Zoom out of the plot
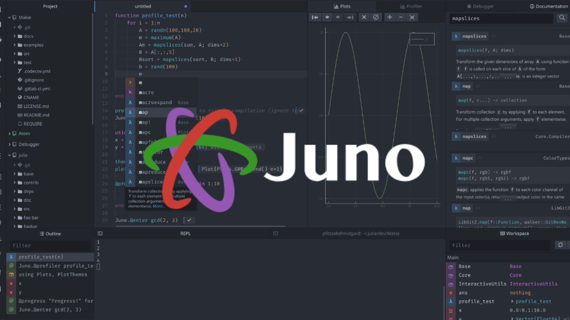The image size is (570, 320). click(x=401, y=17)
